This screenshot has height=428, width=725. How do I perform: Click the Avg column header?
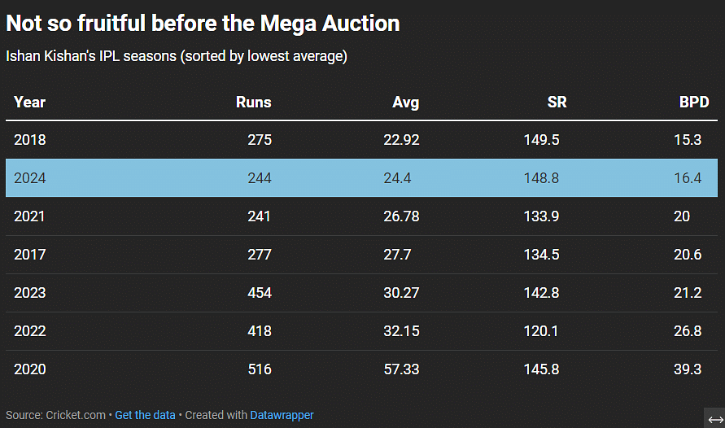coord(405,103)
